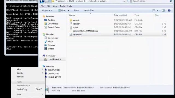Choose Refresh in context menu
Viewport: 175px width, 98px height.
pos(28,77)
